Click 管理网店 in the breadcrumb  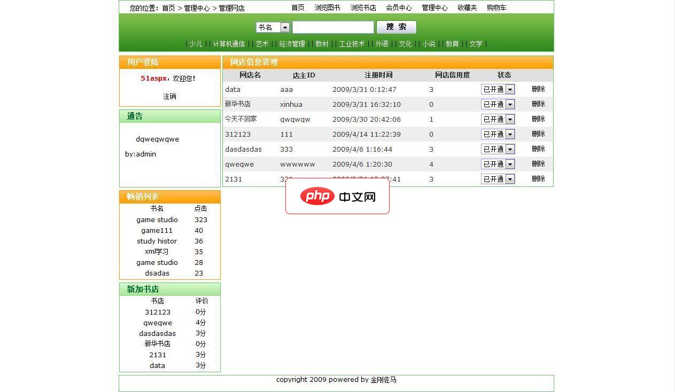pyautogui.click(x=233, y=7)
